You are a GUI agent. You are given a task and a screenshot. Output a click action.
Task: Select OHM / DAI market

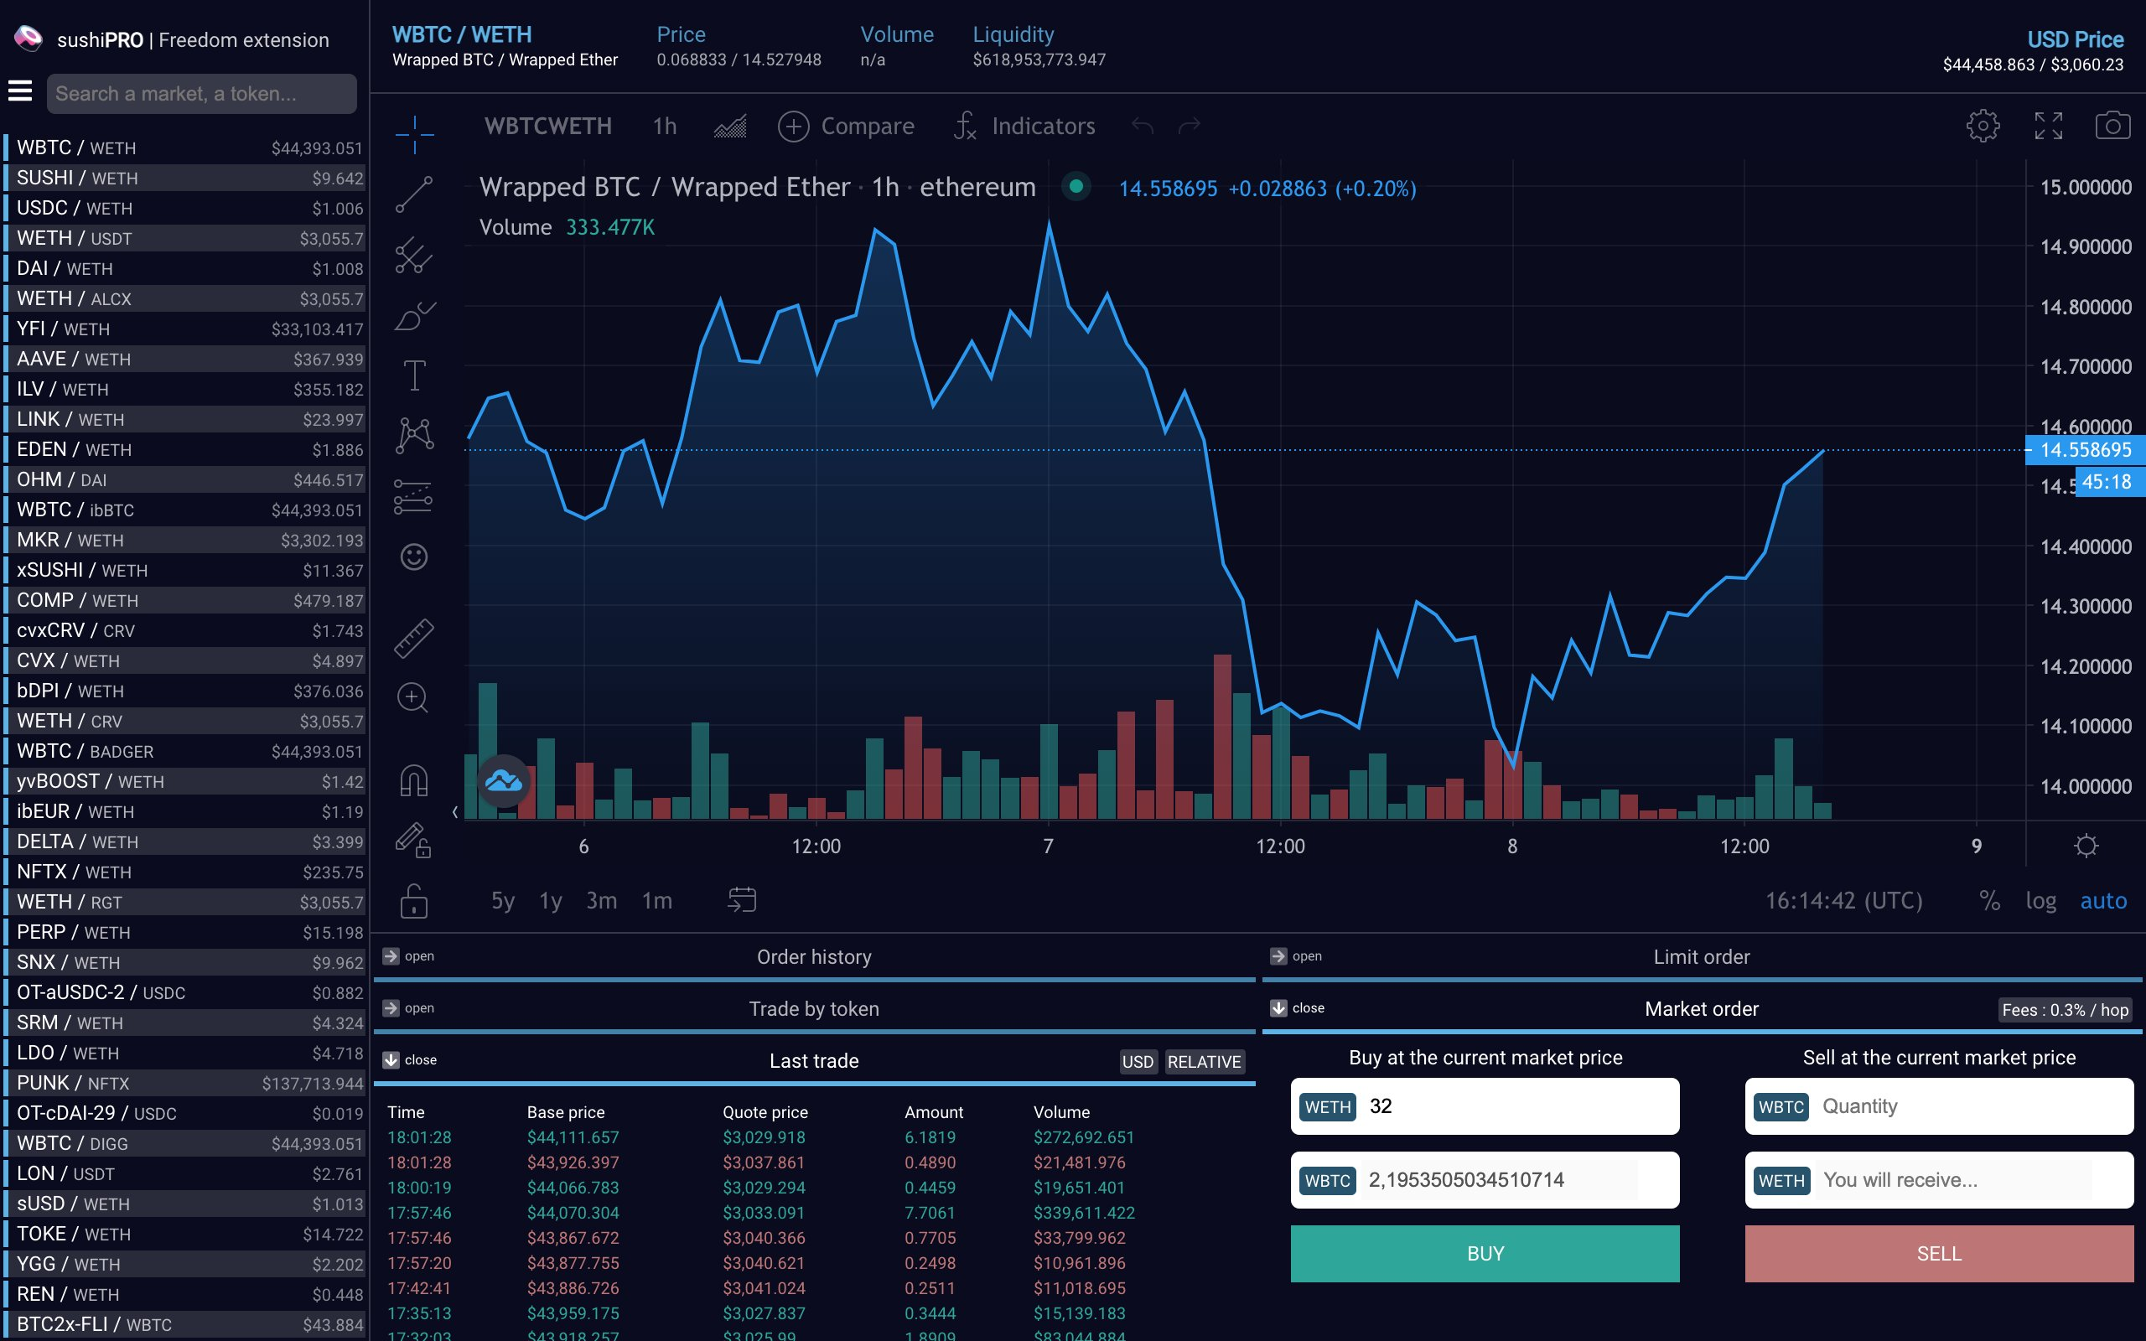click(x=186, y=479)
